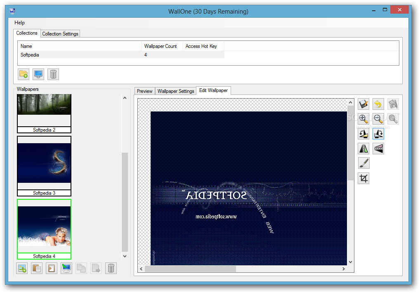Click the editor vertical scrollbar thumb
The width and height of the screenshot is (420, 293).
coord(350,143)
